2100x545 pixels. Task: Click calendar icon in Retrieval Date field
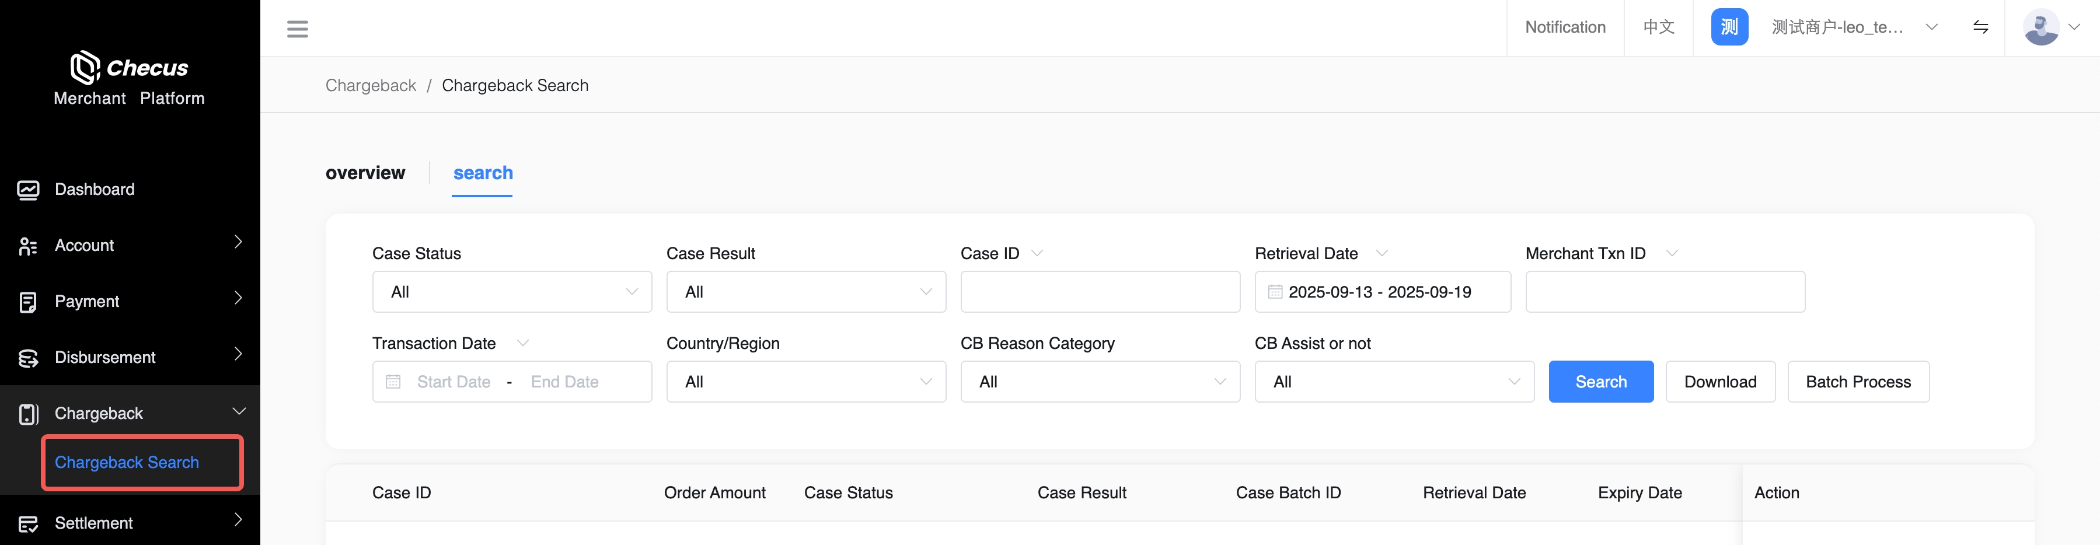click(1275, 292)
